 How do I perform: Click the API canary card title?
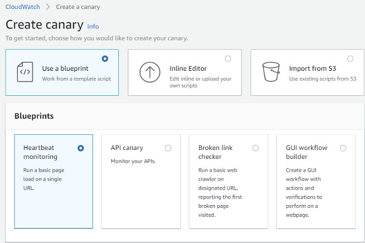[x=127, y=148]
